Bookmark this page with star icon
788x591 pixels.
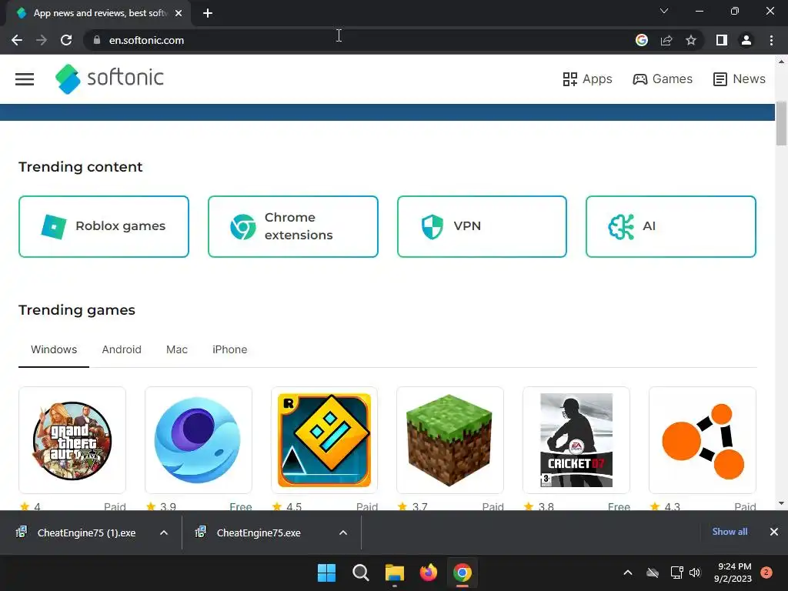pos(691,40)
